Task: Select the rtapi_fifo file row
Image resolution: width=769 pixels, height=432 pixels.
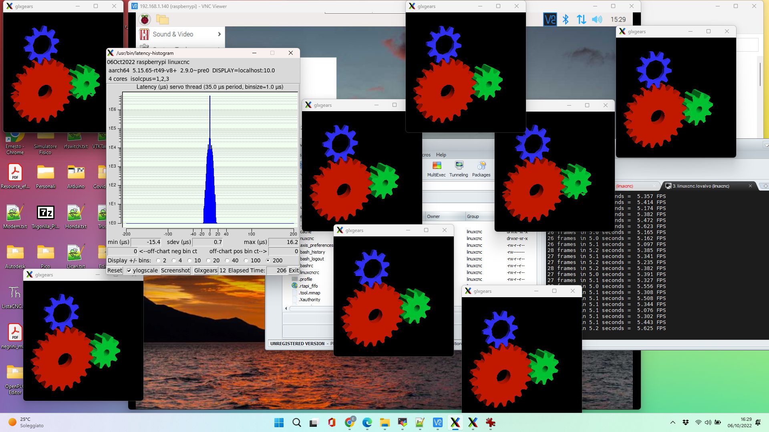Action: (309, 286)
